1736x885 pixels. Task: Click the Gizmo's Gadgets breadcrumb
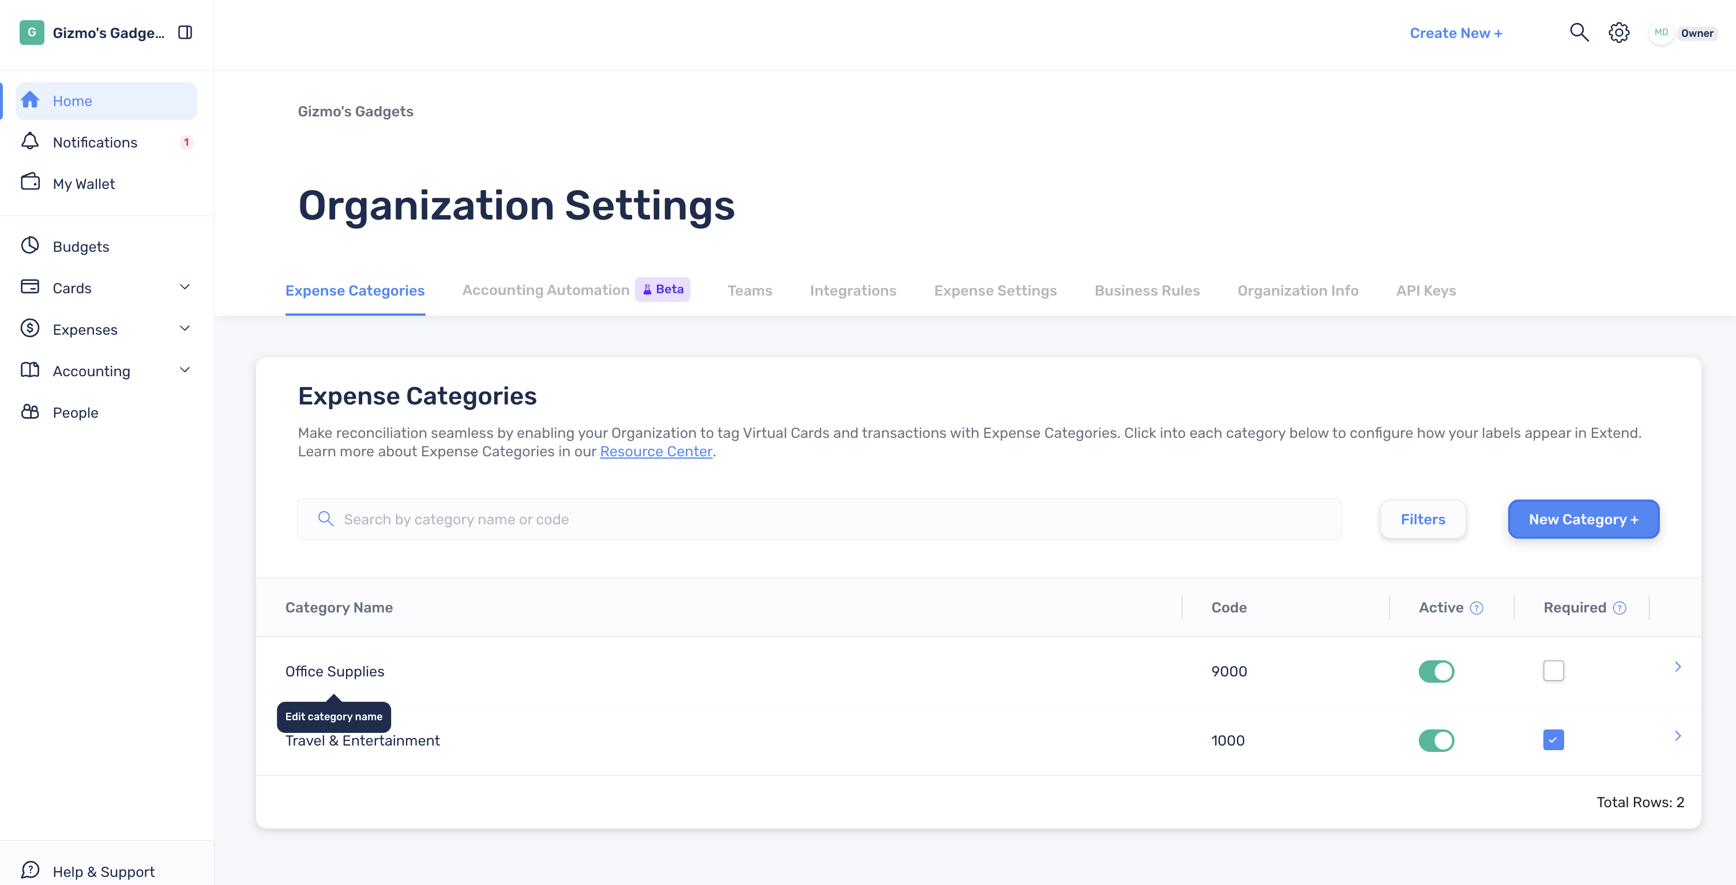[355, 112]
